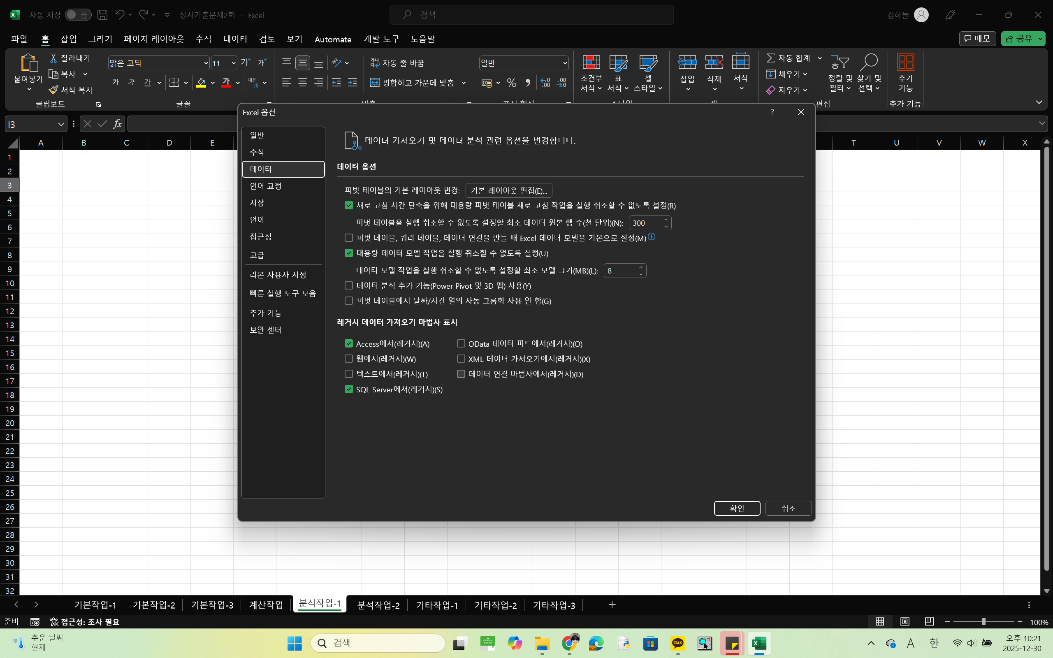Toggle italic 가 formatting icon

(x=132, y=82)
